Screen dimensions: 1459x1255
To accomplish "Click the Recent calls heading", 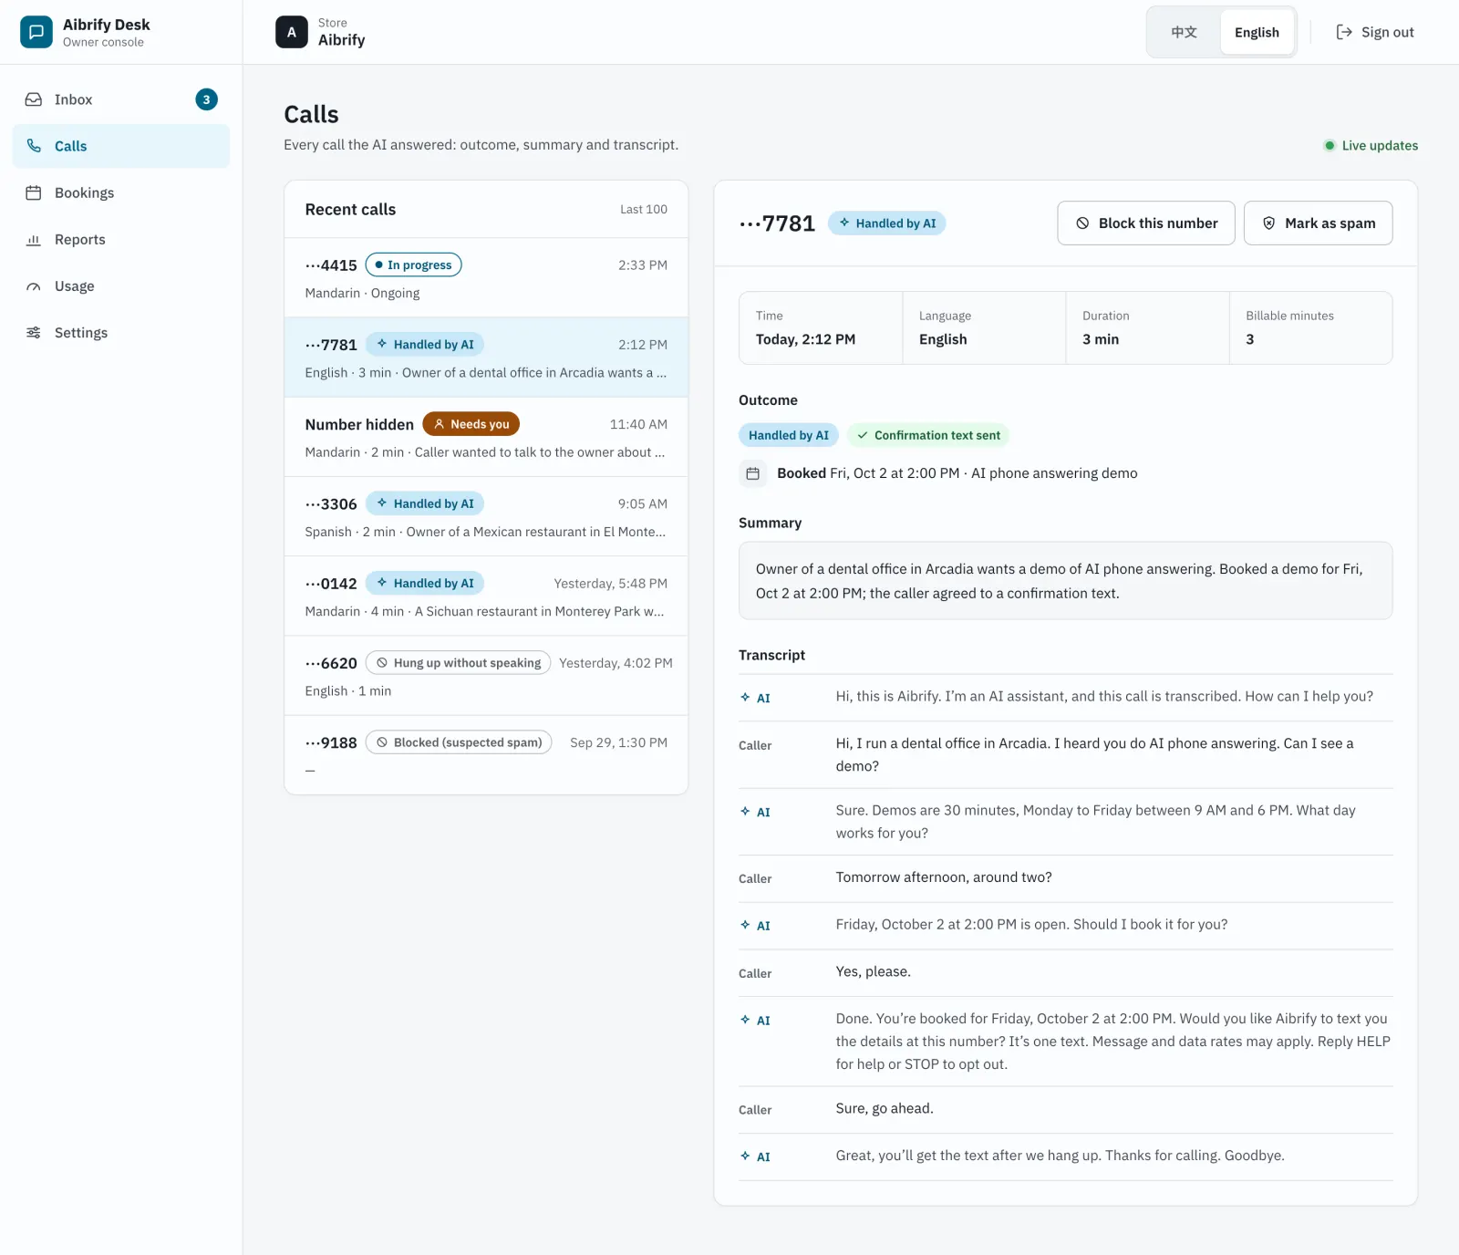I will [x=350, y=210].
